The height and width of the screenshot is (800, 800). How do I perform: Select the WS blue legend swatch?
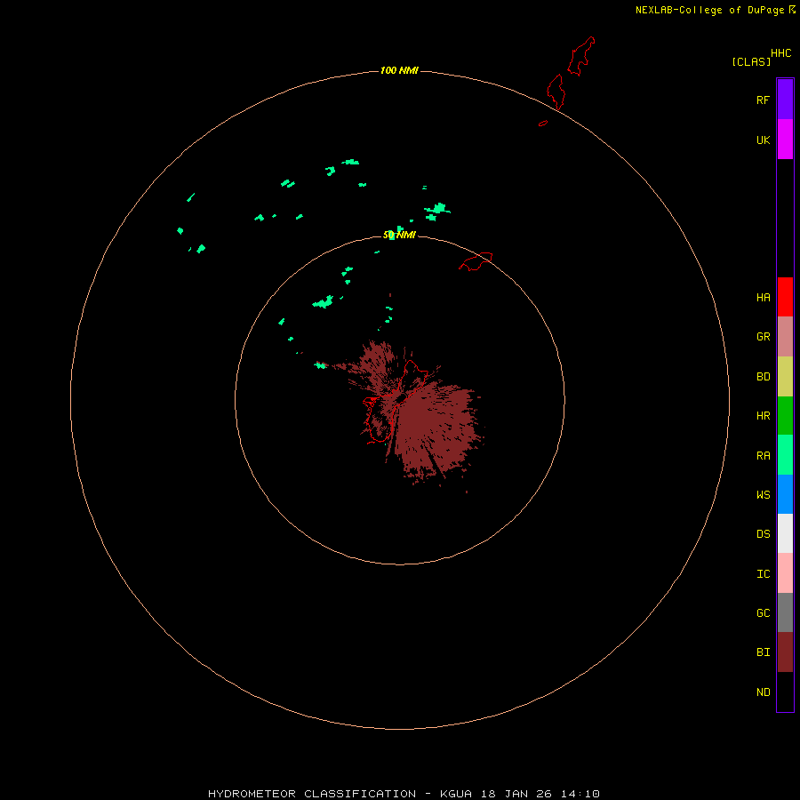[785, 494]
